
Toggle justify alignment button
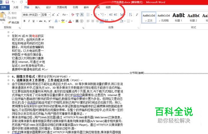click(102, 21)
